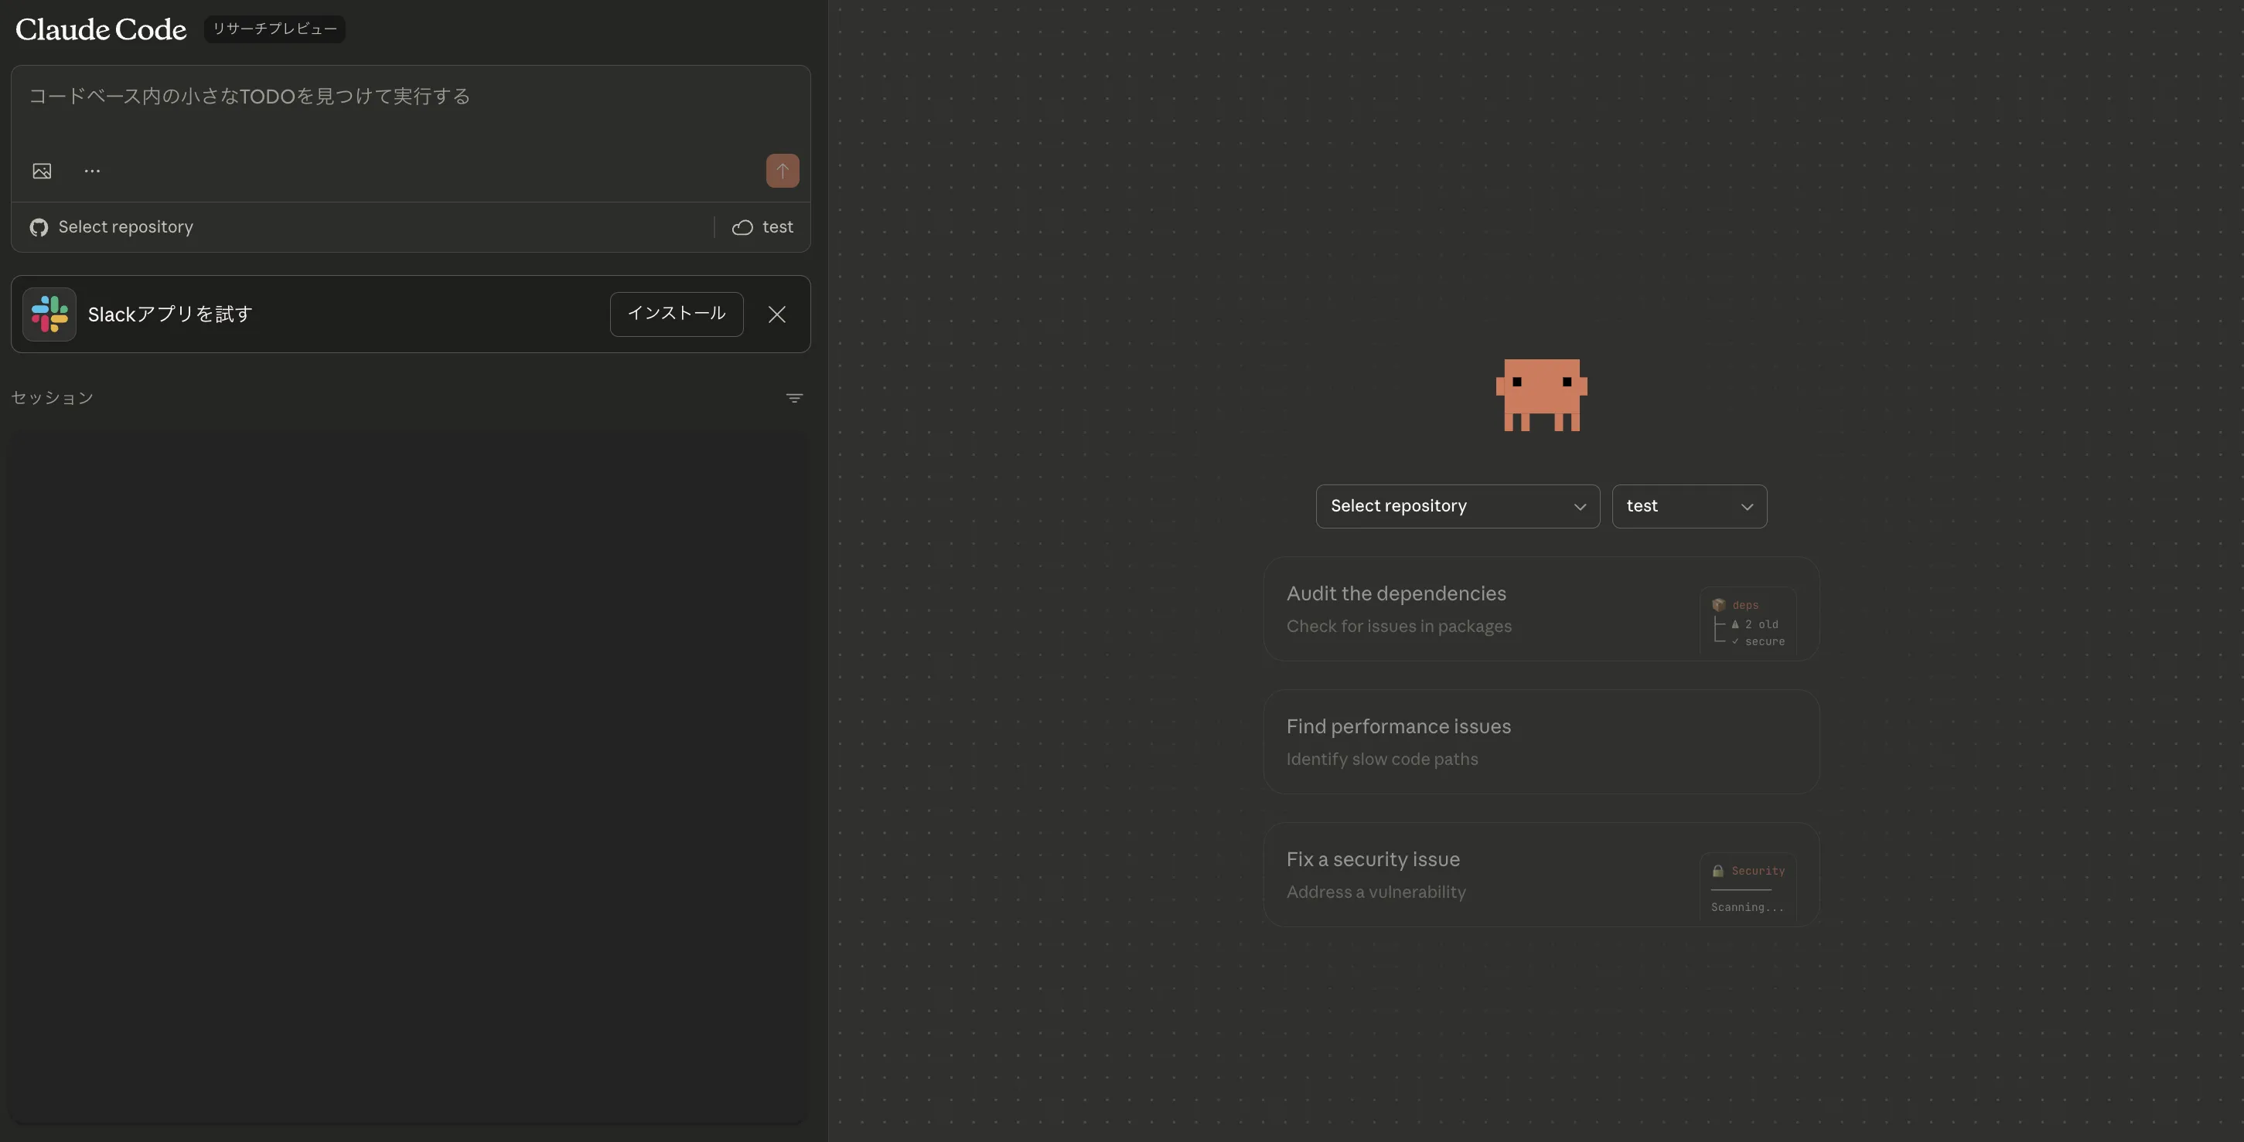Open Select repository in the prompt box footer
2244x1142 pixels.
tap(125, 227)
